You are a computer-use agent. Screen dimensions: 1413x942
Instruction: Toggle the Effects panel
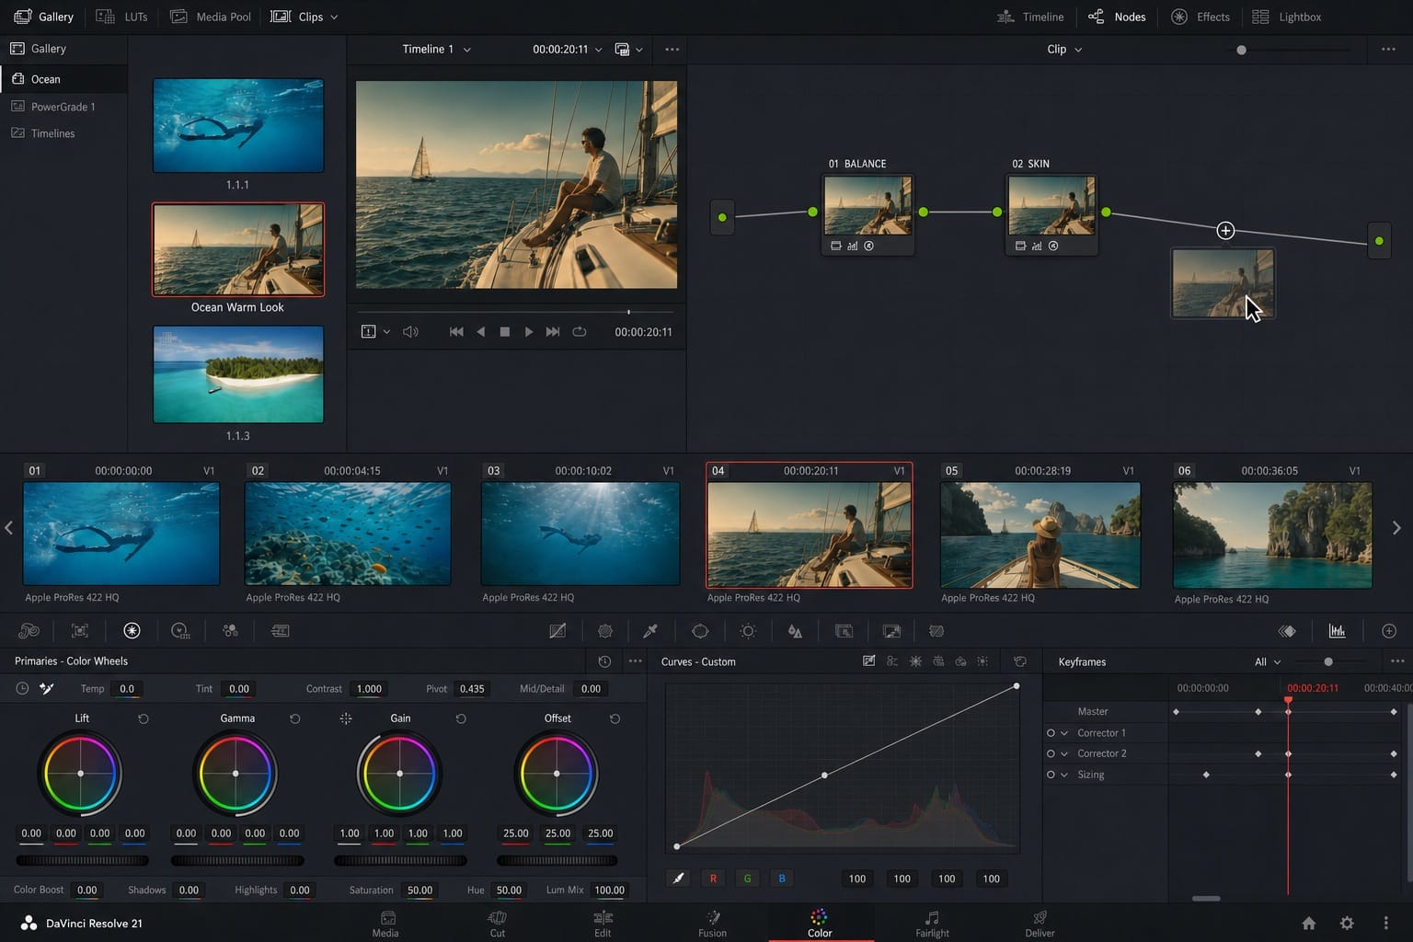[1200, 17]
